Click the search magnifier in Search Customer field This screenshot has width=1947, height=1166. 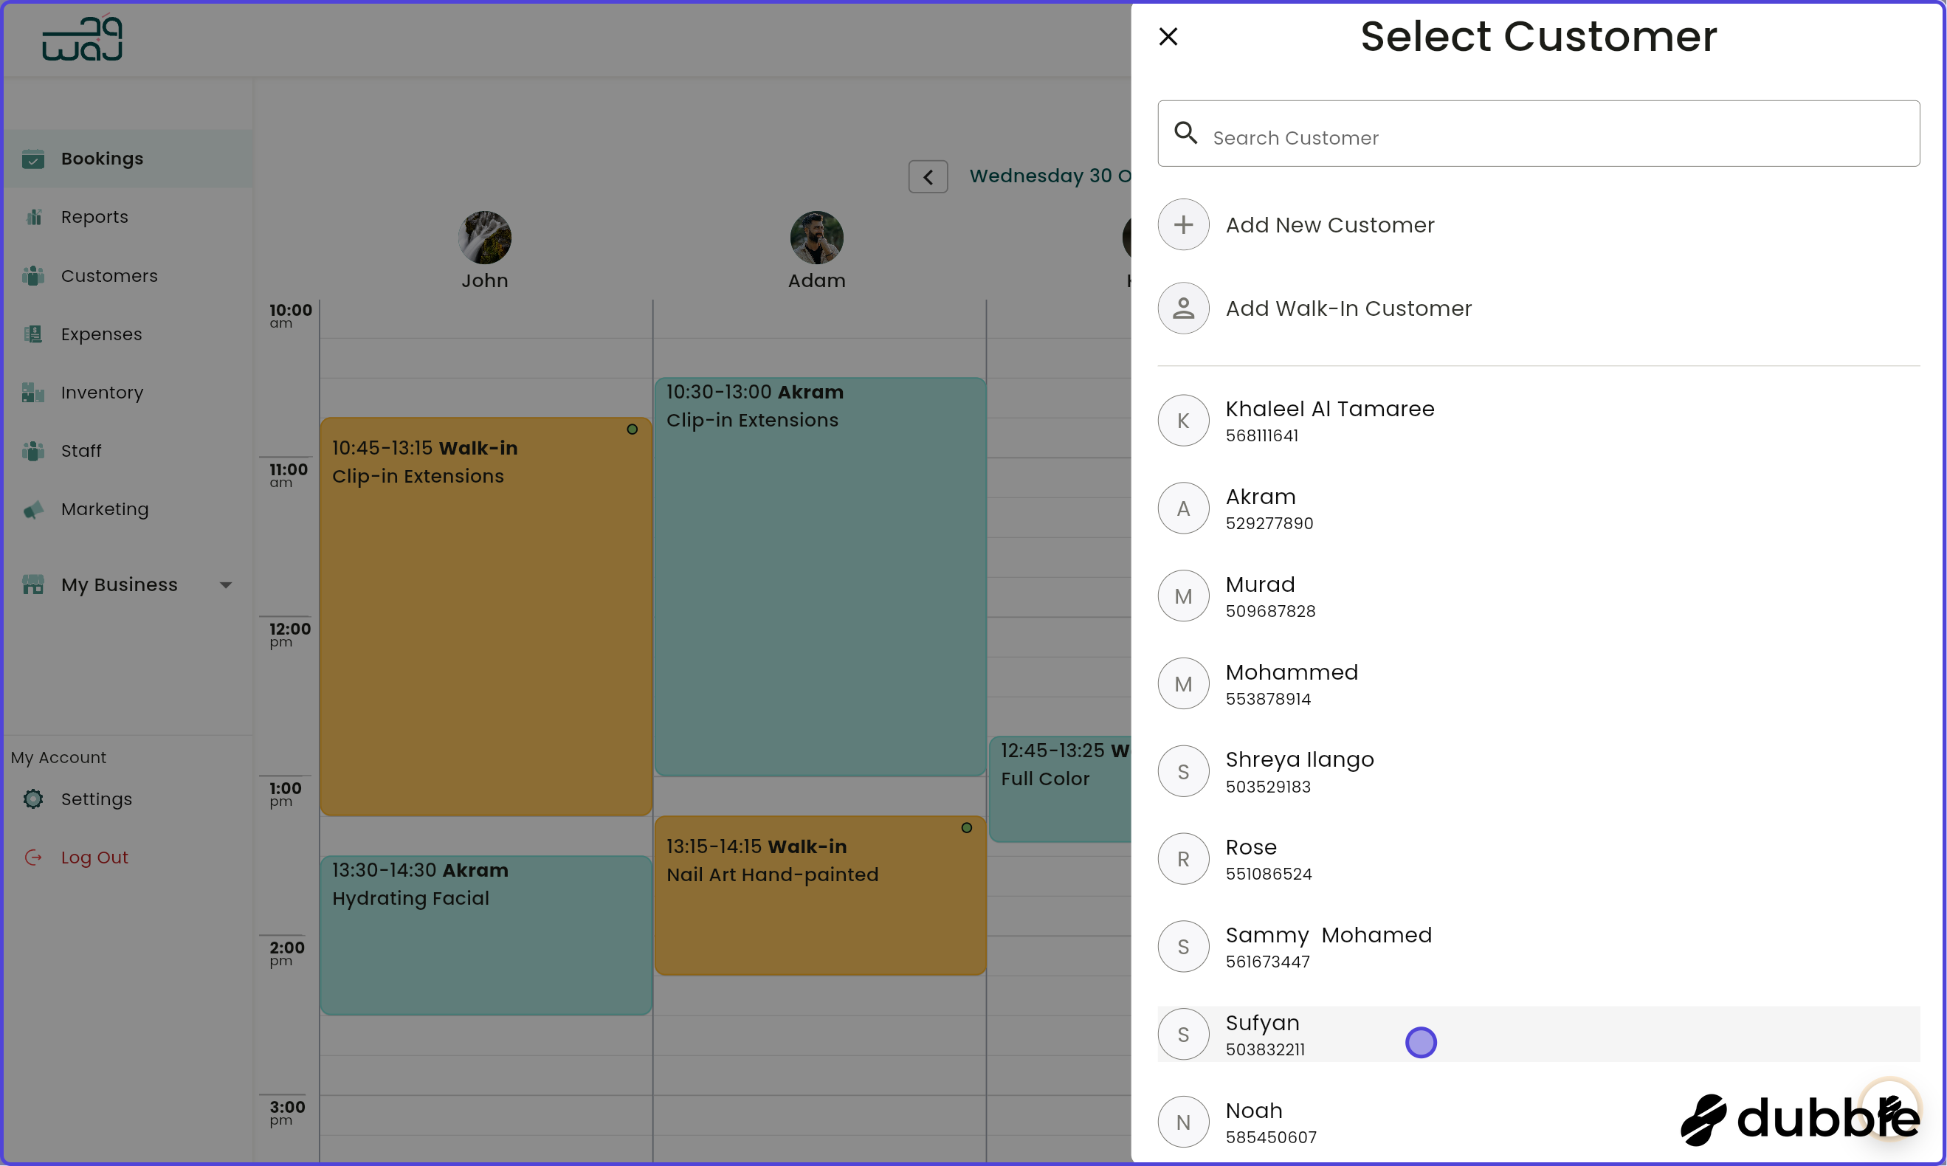(x=1186, y=134)
